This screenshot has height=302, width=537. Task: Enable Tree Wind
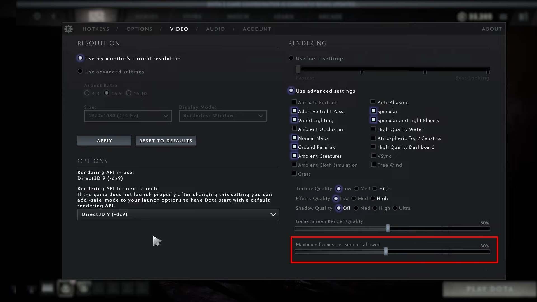(374, 165)
